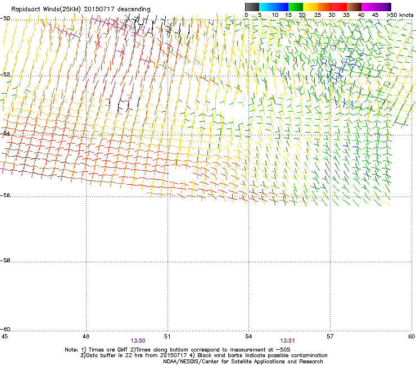Click the red 30-35 knots color bar segment
The image size is (416, 365).
(x=340, y=7)
